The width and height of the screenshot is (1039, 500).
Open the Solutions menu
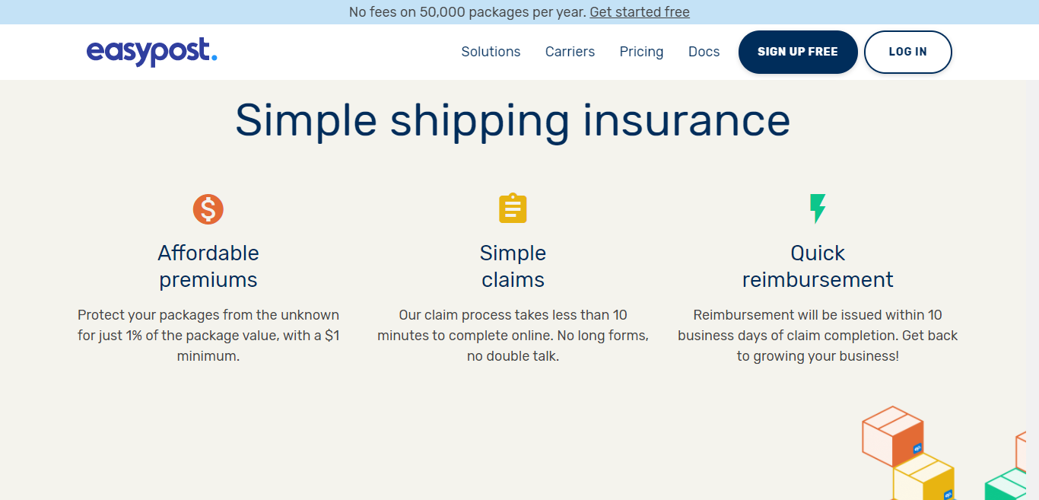click(x=491, y=52)
